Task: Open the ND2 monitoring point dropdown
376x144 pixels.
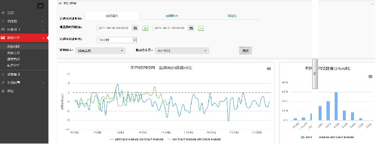Action: pyautogui.click(x=182, y=51)
